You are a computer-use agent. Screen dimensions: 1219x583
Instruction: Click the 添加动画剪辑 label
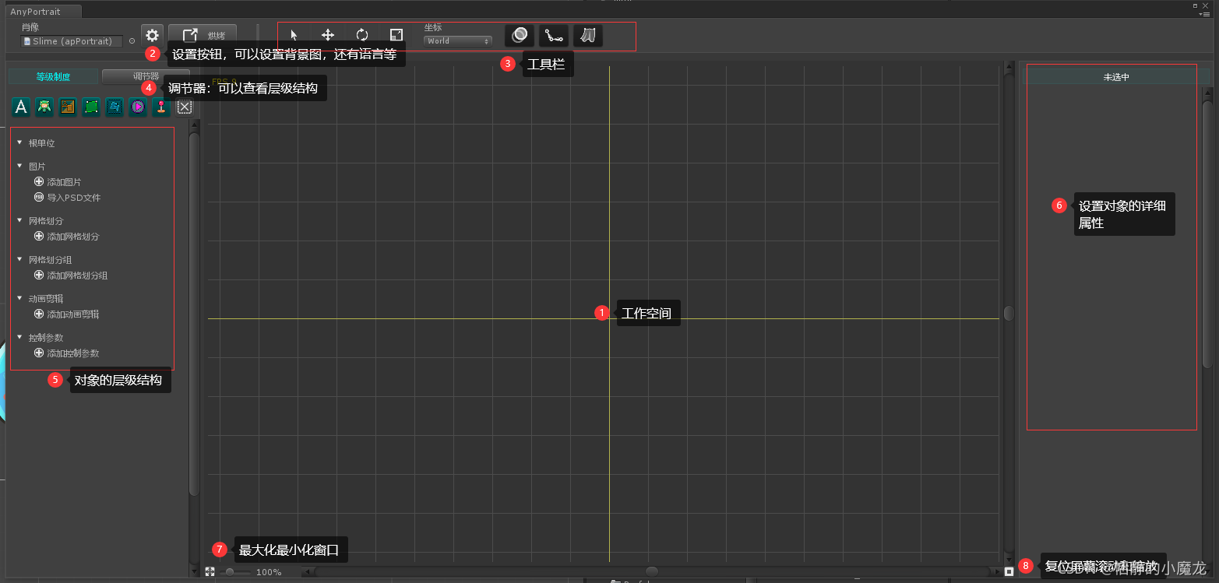(x=73, y=314)
